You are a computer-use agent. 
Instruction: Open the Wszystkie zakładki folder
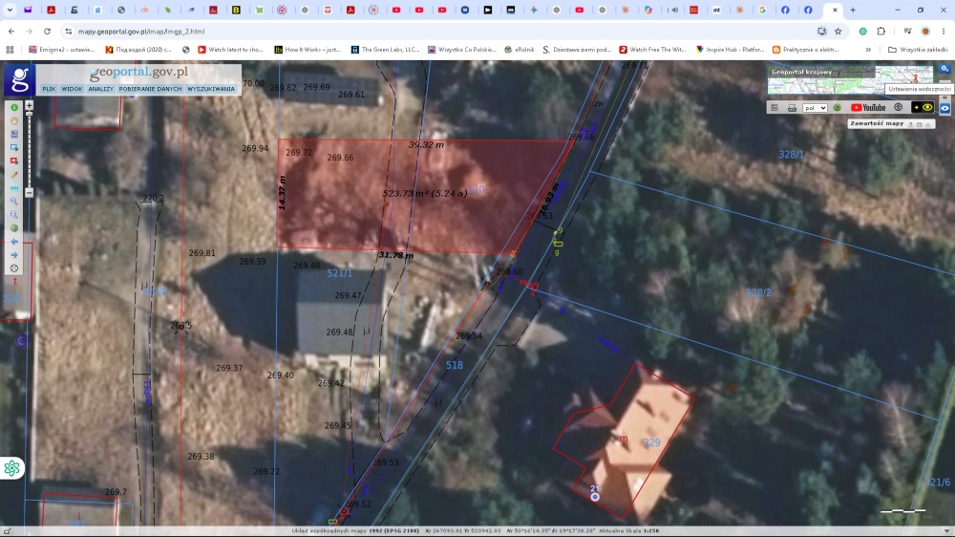click(918, 50)
